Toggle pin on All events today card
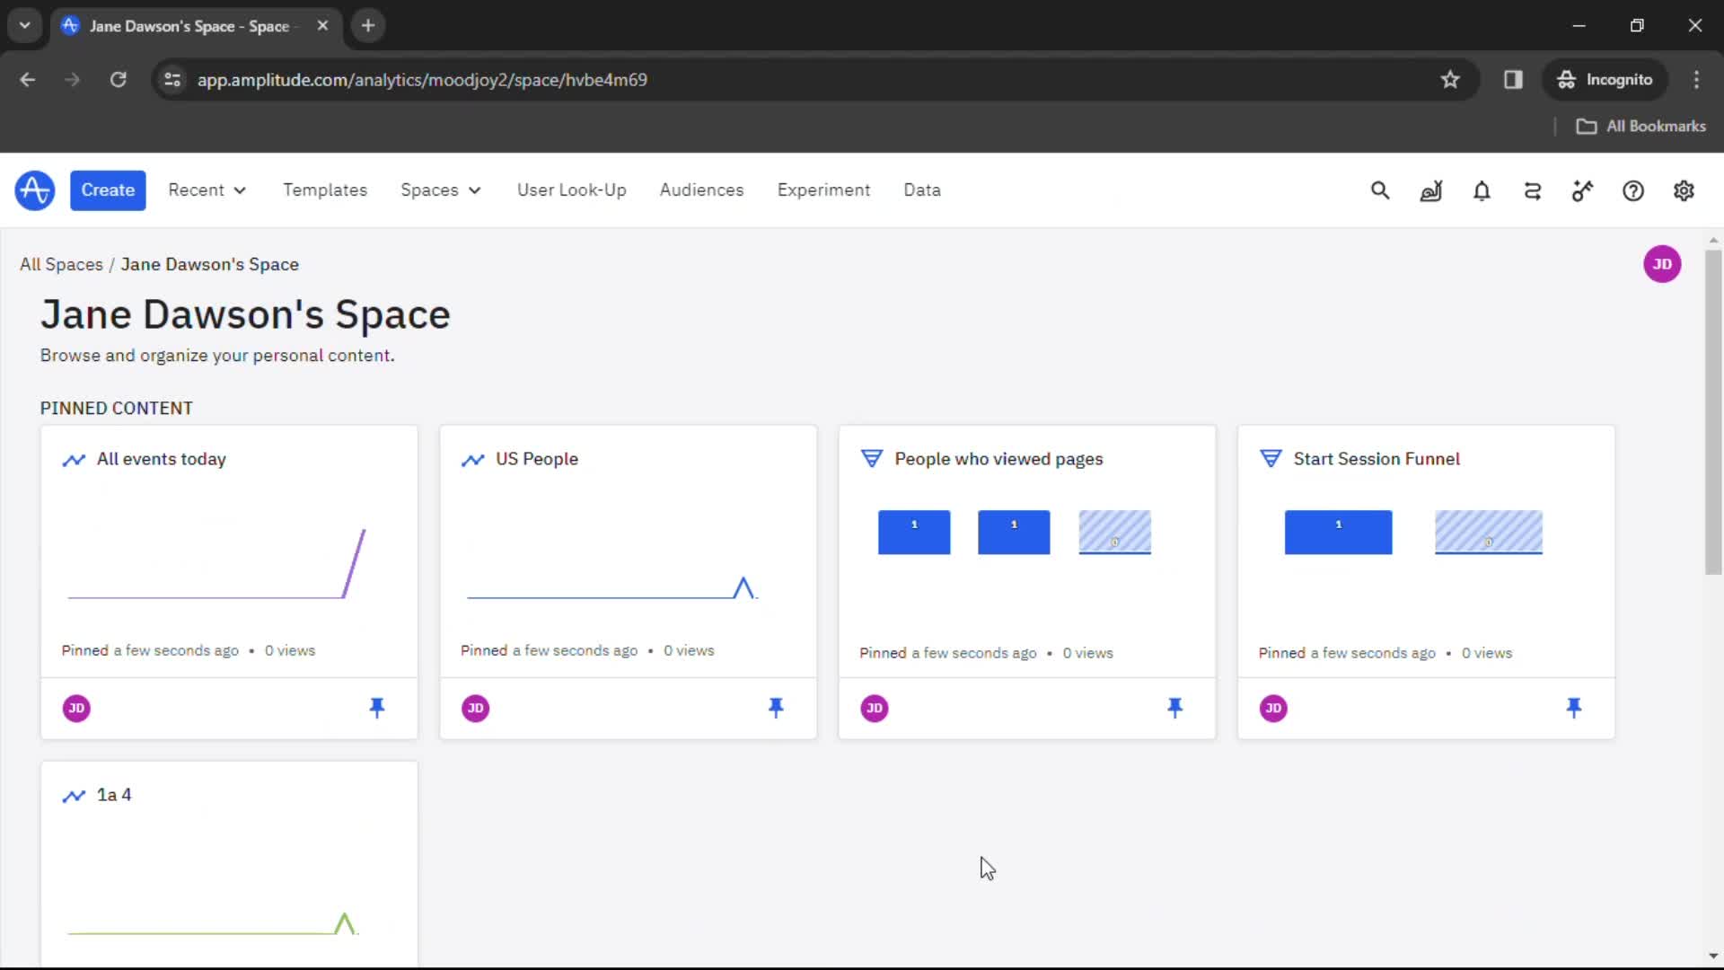The height and width of the screenshot is (970, 1724). [376, 707]
